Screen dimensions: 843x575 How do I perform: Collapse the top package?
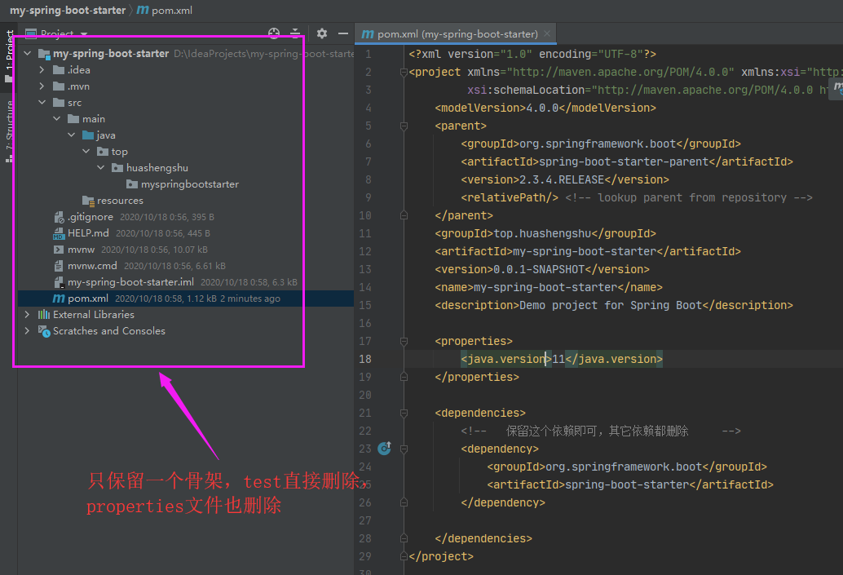tap(86, 151)
